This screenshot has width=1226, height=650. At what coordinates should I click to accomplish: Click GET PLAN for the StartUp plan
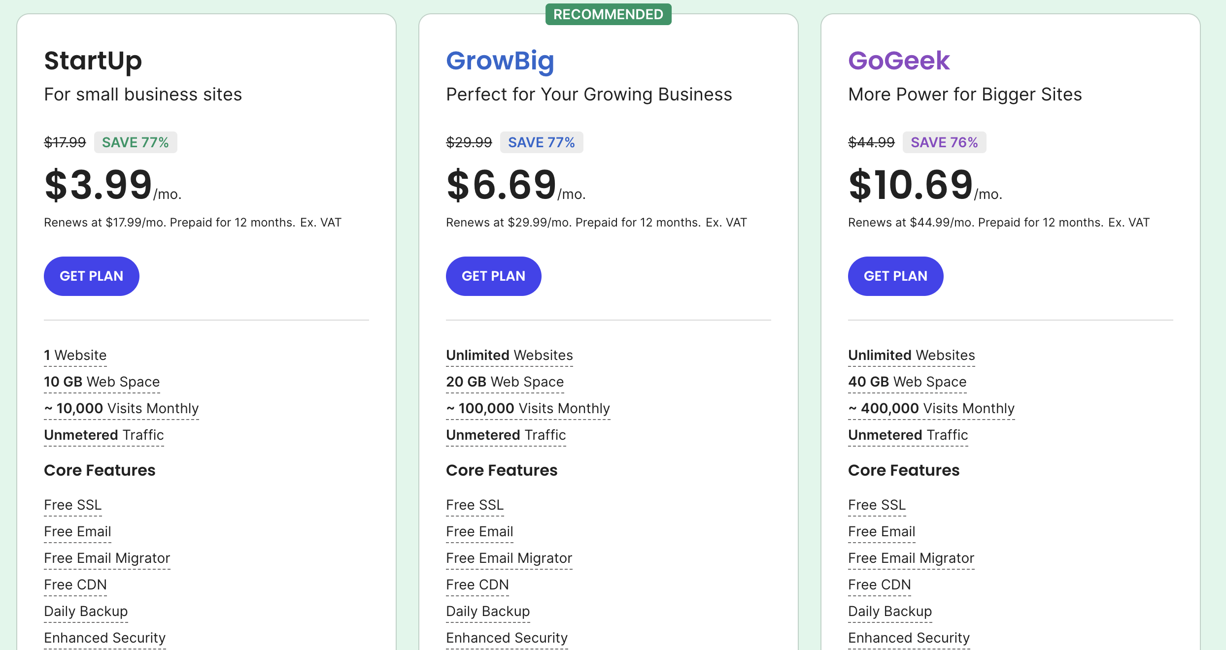91,276
